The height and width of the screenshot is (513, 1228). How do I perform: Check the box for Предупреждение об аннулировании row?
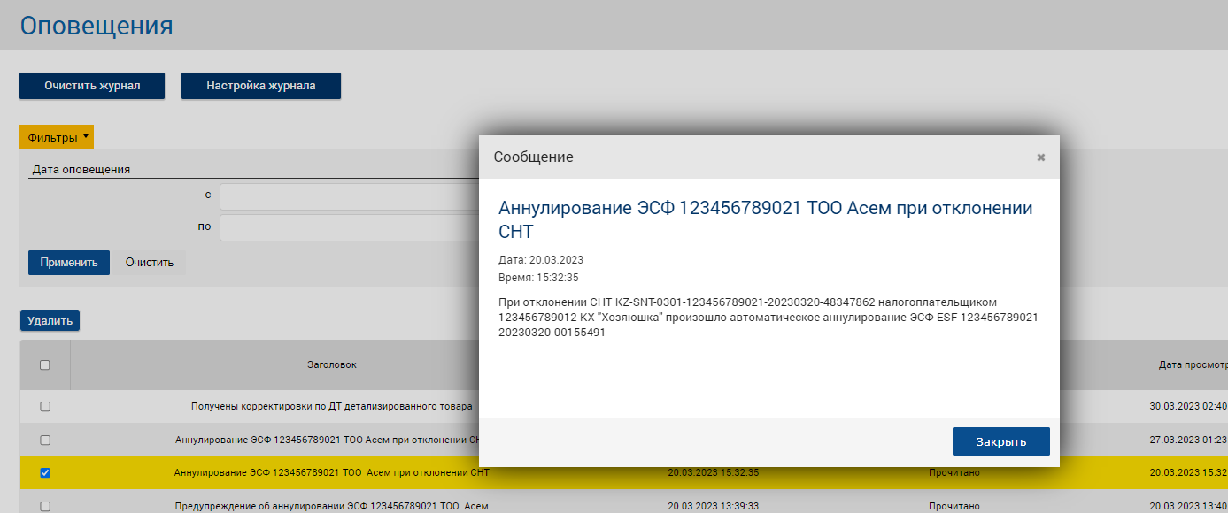45,506
